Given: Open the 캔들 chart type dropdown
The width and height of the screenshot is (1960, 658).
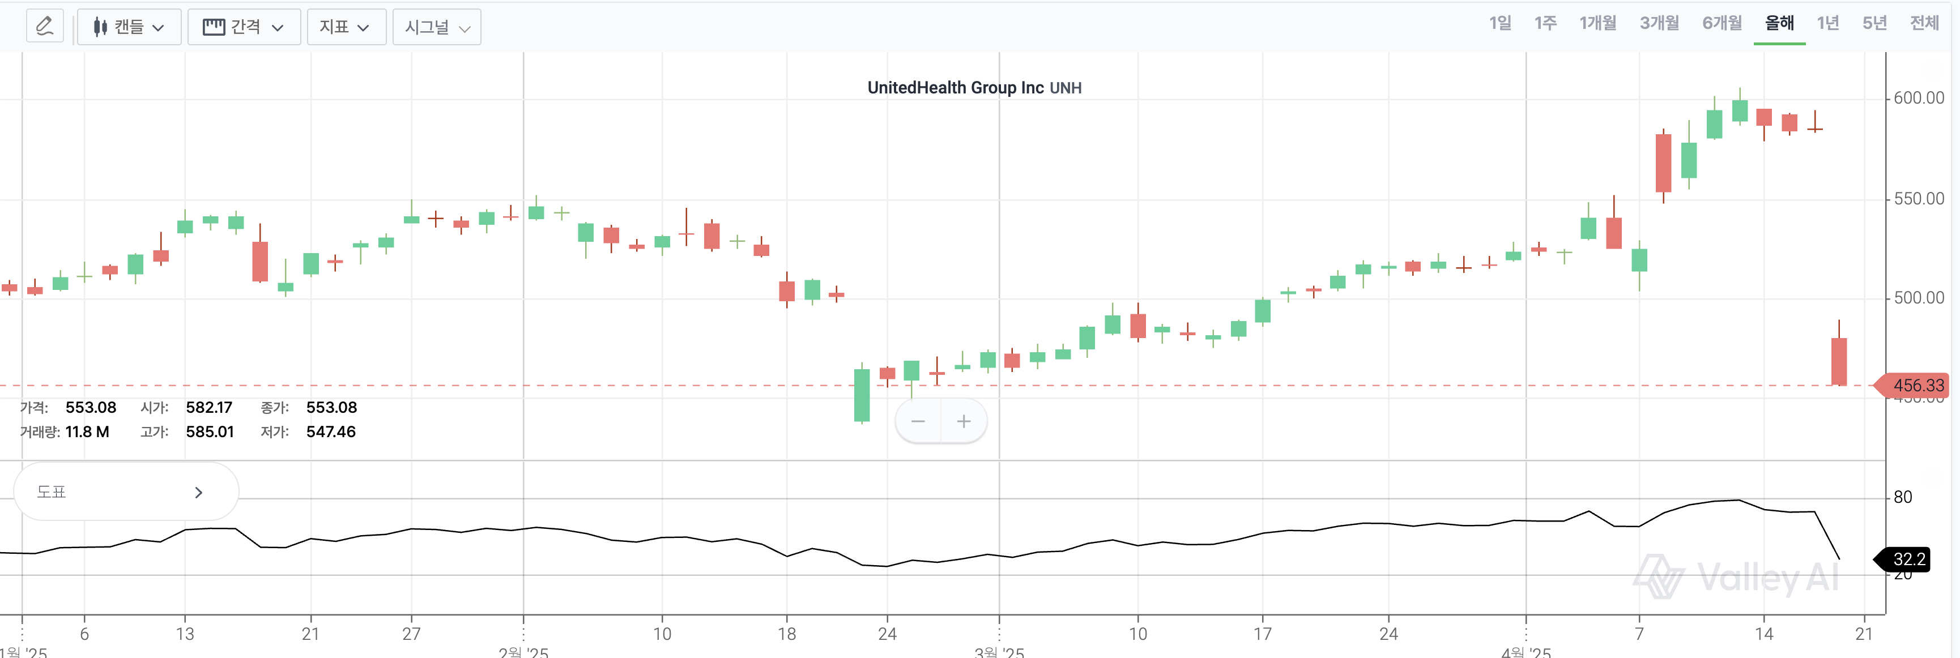Looking at the screenshot, I should click(x=129, y=27).
